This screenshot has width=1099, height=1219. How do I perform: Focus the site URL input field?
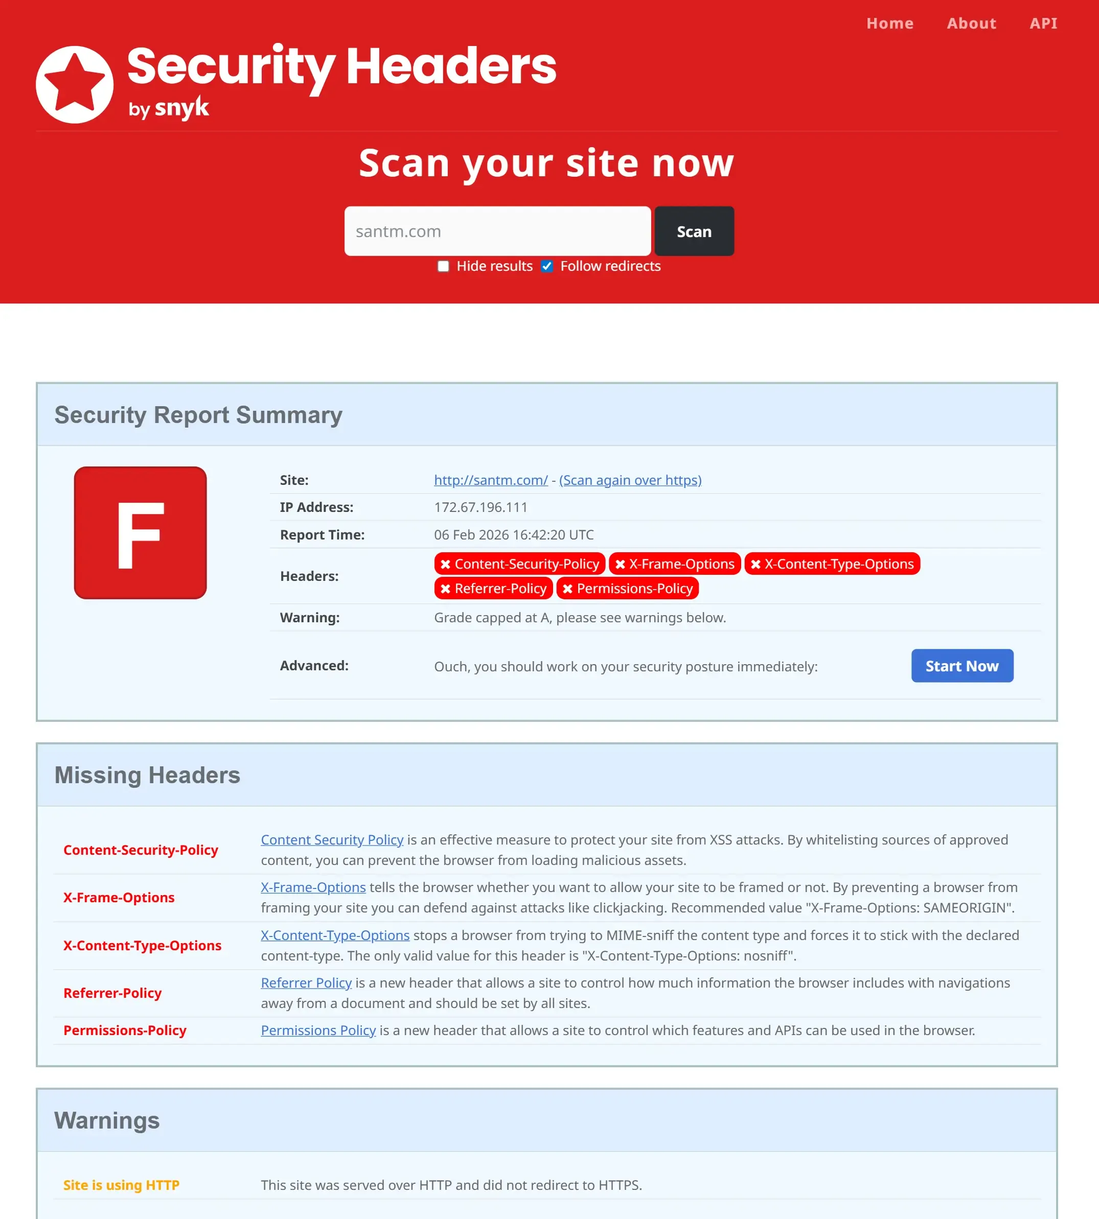497,231
